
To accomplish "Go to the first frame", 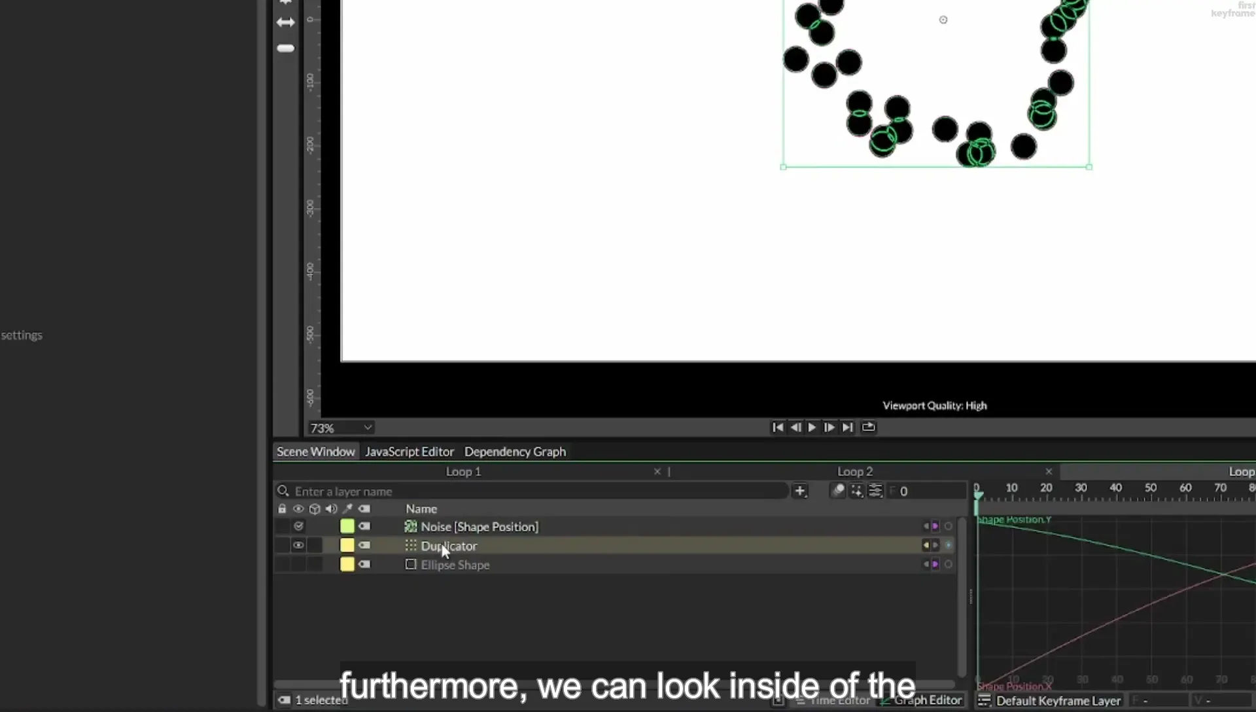I will pyautogui.click(x=777, y=427).
